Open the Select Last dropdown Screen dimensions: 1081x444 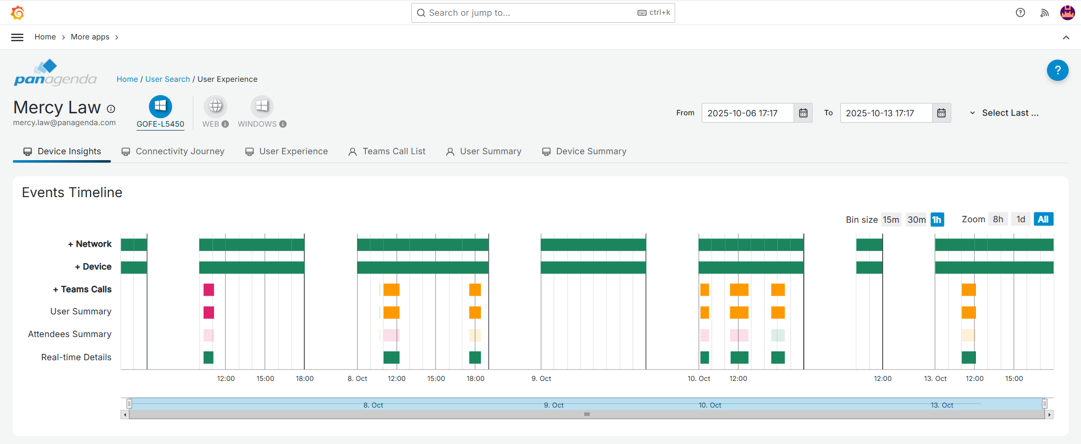click(x=1005, y=113)
